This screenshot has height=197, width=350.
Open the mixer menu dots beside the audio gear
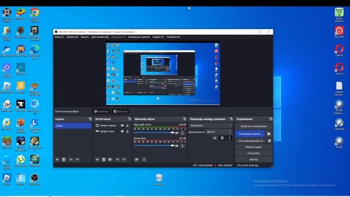(144, 159)
